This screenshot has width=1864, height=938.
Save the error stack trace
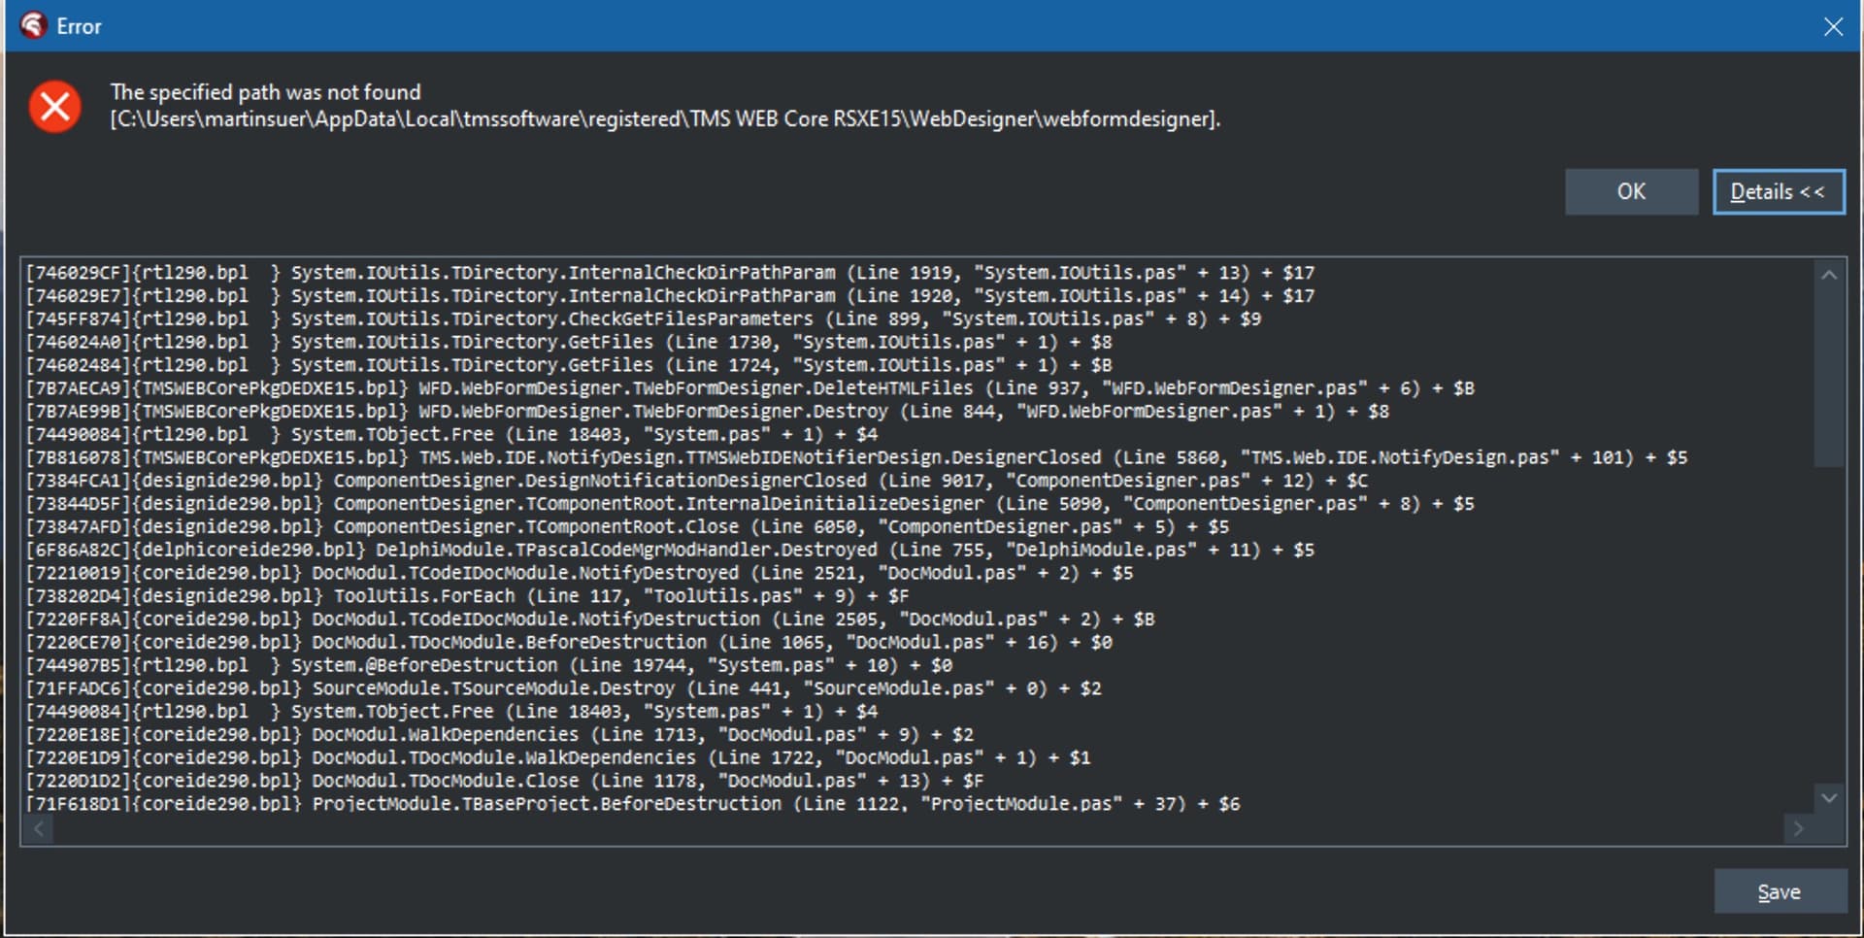[1780, 891]
